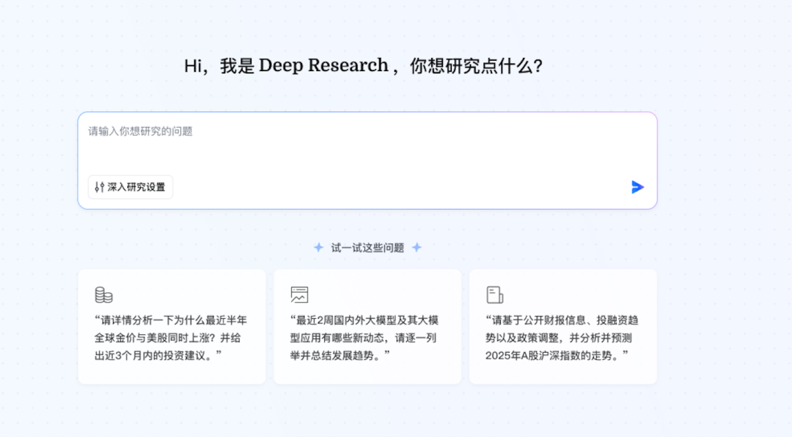Click the 试一试这些问题 label
Screen dimensions: 792x437
pos(367,248)
